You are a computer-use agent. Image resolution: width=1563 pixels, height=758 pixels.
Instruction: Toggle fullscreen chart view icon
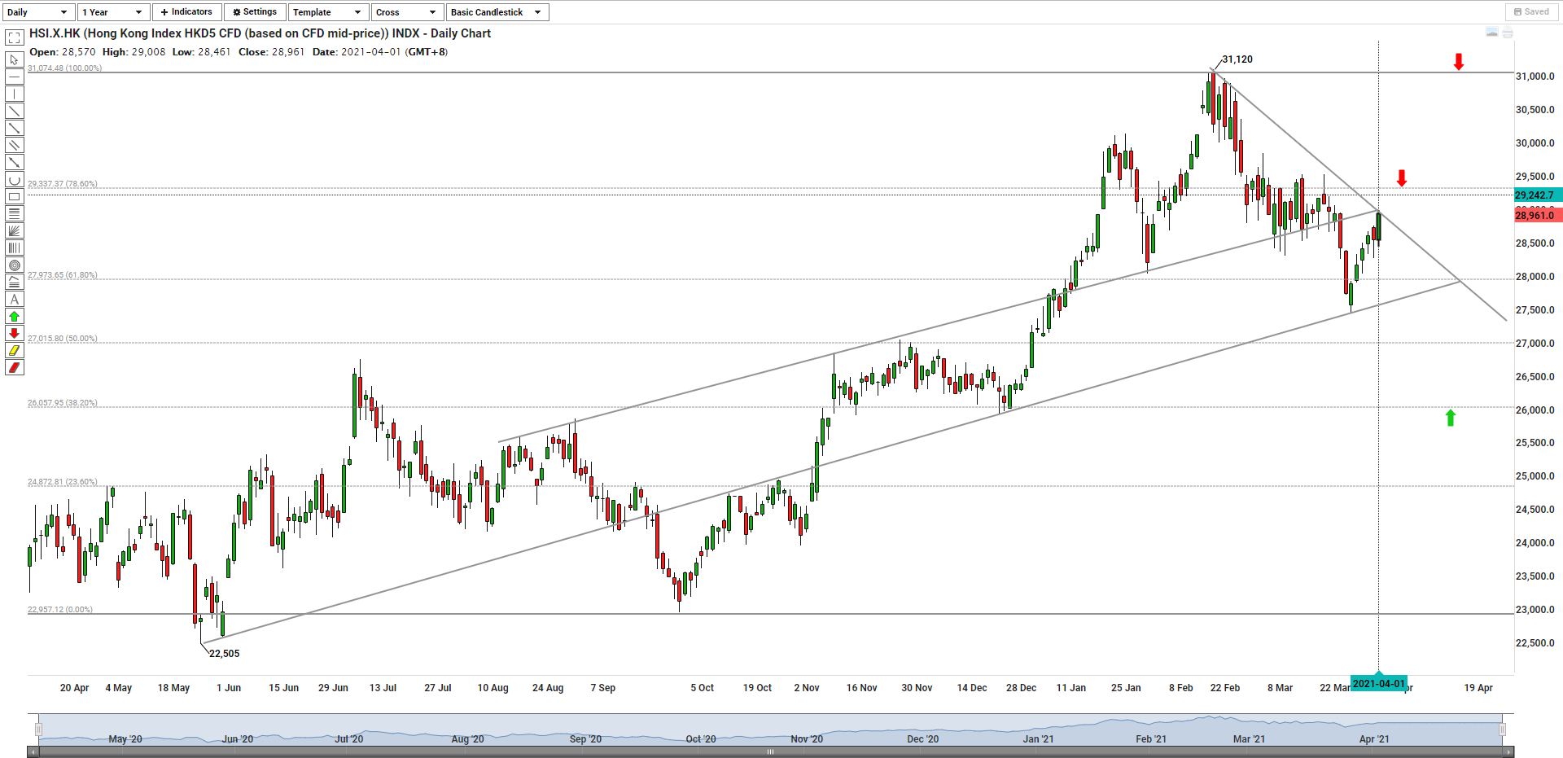14,37
